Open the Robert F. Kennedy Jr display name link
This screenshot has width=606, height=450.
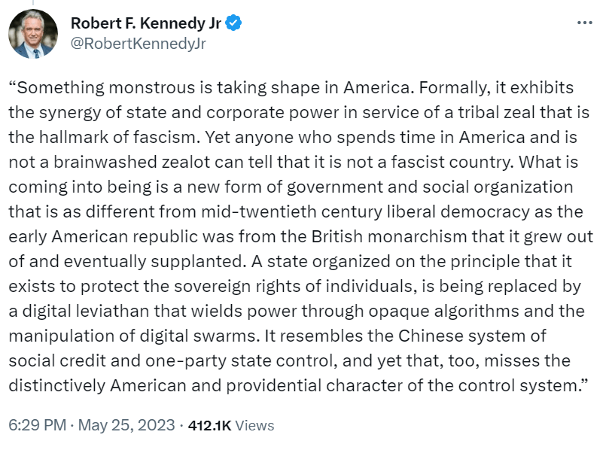tap(146, 23)
